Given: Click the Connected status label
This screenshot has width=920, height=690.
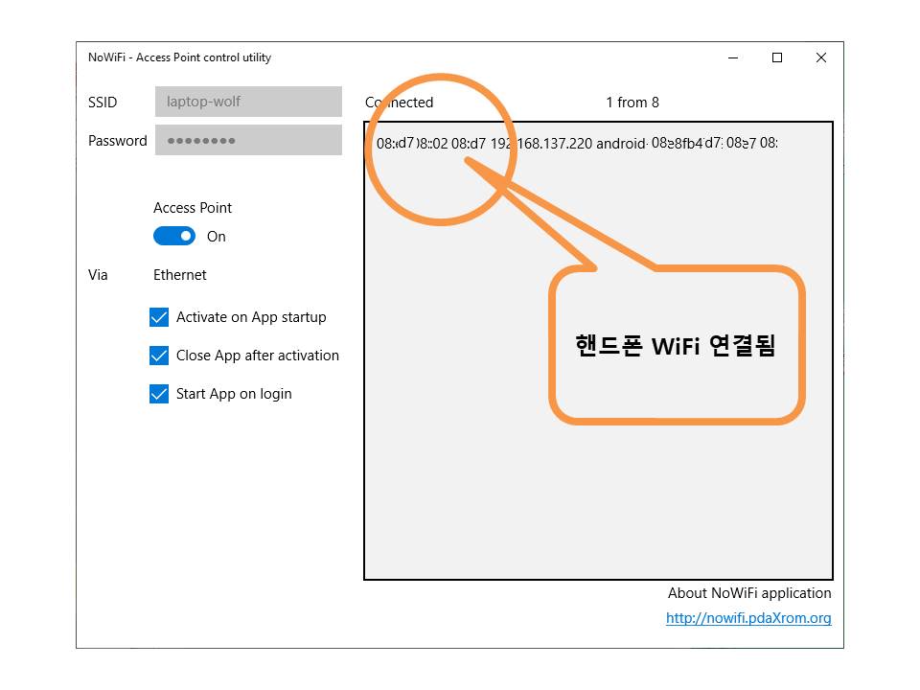Looking at the screenshot, I should click(400, 103).
